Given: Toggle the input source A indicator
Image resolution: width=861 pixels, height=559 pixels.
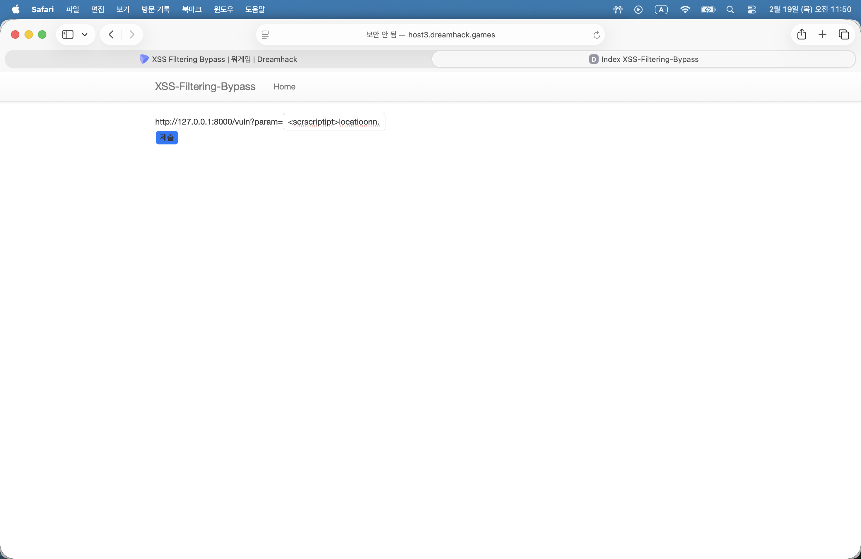Looking at the screenshot, I should tap(661, 10).
